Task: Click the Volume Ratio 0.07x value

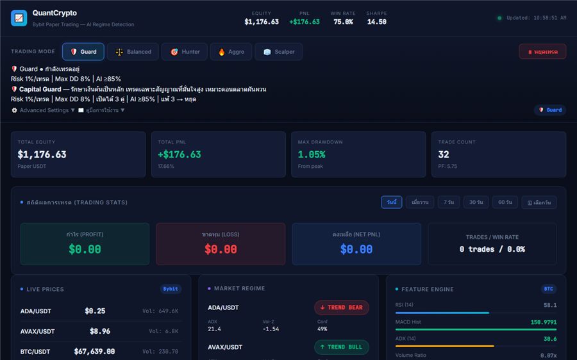Action: 548,356
